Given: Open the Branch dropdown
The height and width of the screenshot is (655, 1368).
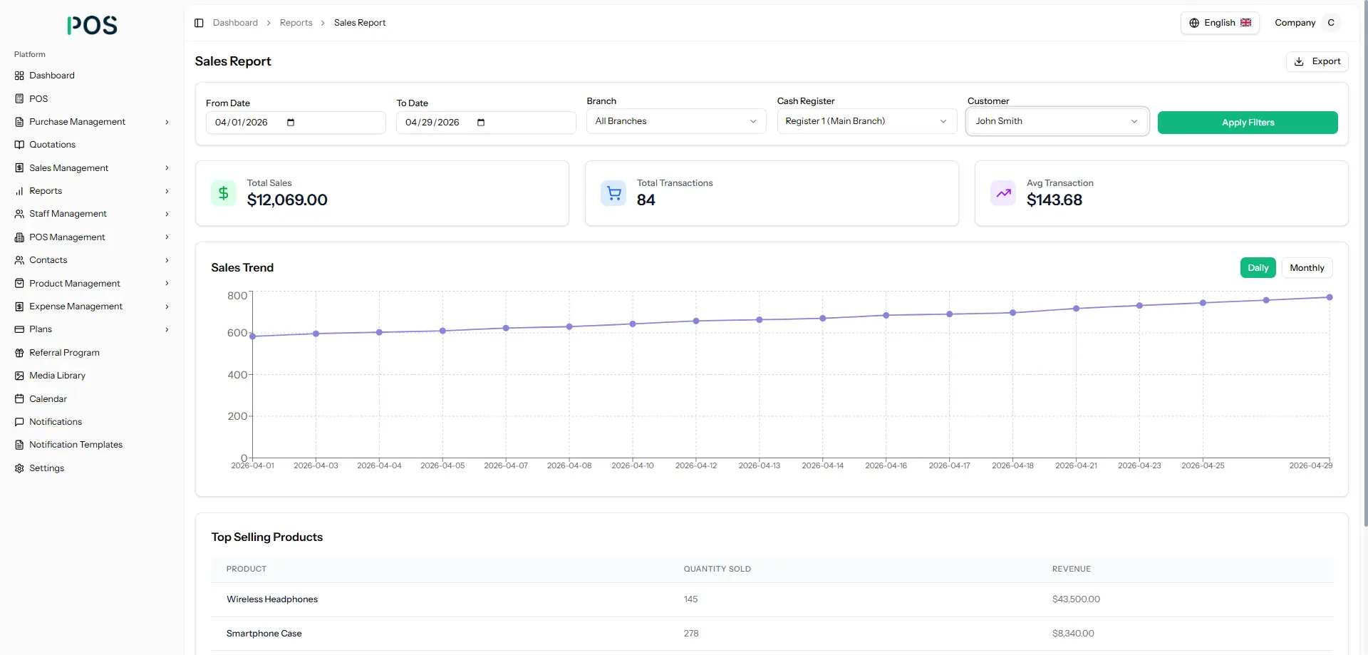Looking at the screenshot, I should pyautogui.click(x=676, y=121).
